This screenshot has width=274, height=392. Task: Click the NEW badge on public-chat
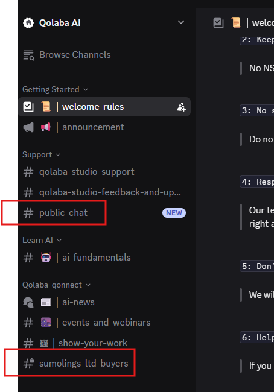tap(174, 213)
